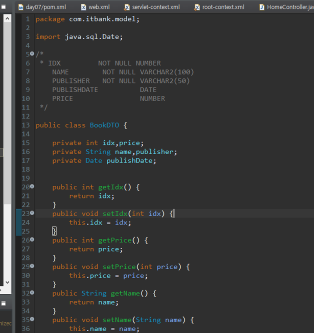Click the left panel scroll down arrow
This screenshot has height=333, width=314.
(7, 282)
